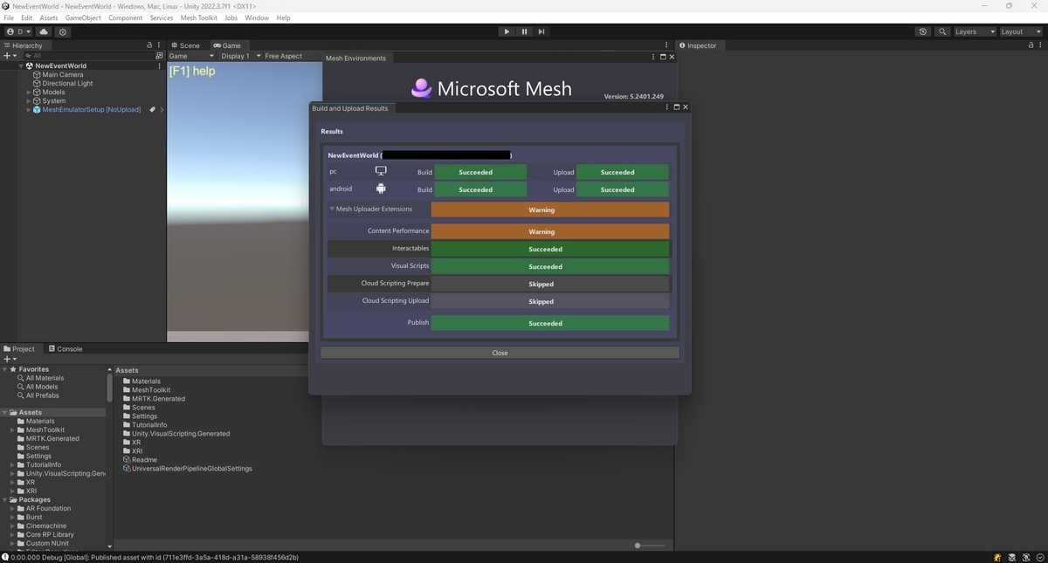Expand MeshToolkit folder in project tree

[x=12, y=429]
